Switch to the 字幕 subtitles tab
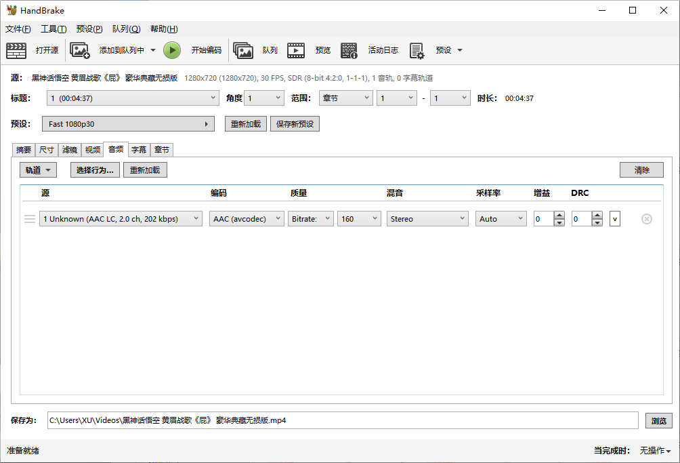Image resolution: width=680 pixels, height=463 pixels. 139,150
